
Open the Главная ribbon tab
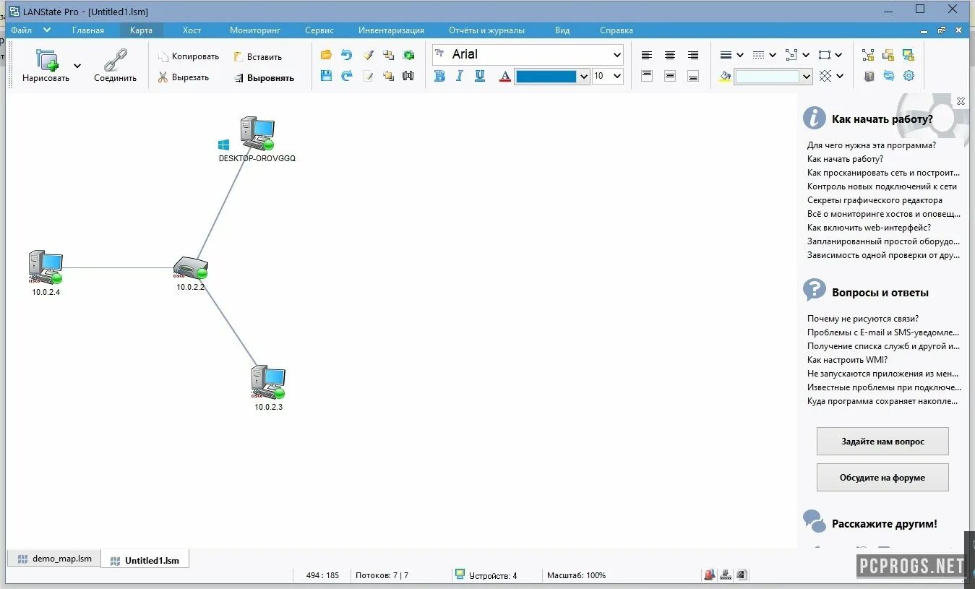pos(88,30)
